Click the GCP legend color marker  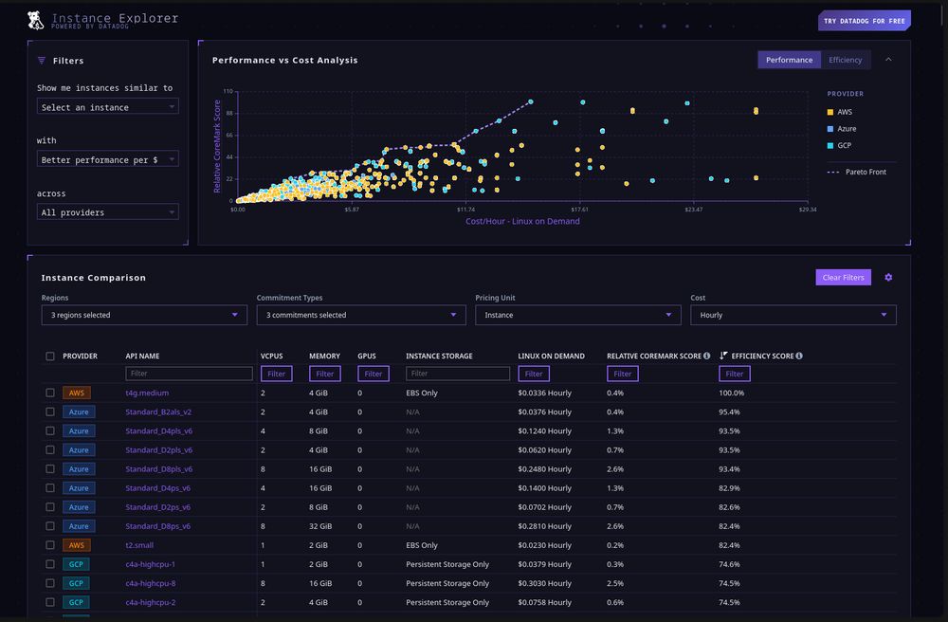[831, 145]
